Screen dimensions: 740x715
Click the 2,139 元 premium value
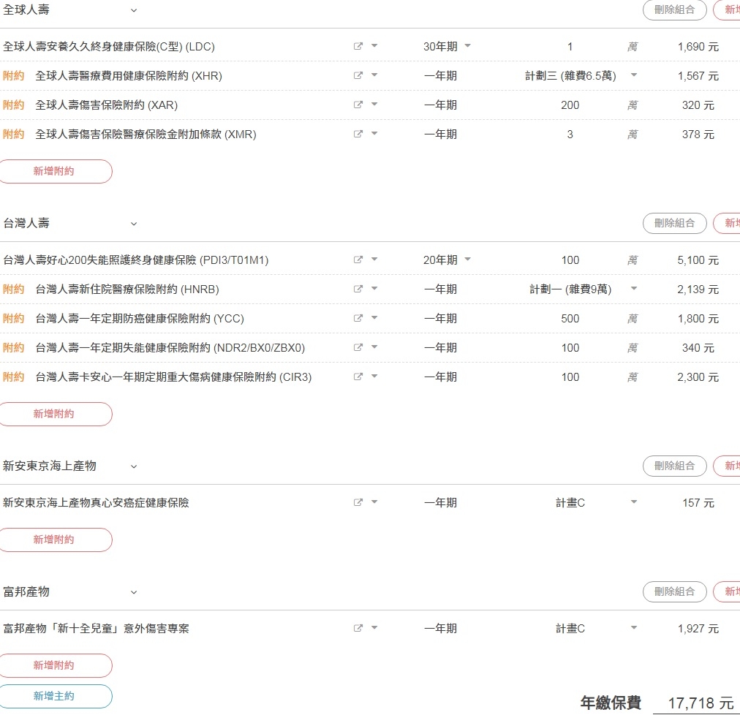pyautogui.click(x=698, y=290)
